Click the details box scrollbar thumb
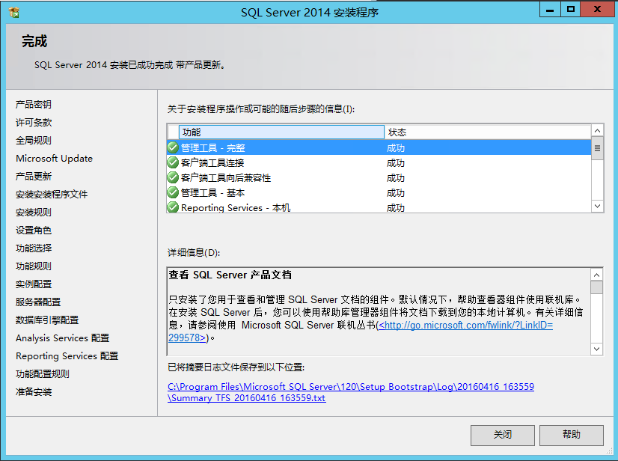The image size is (618, 461). 597,287
